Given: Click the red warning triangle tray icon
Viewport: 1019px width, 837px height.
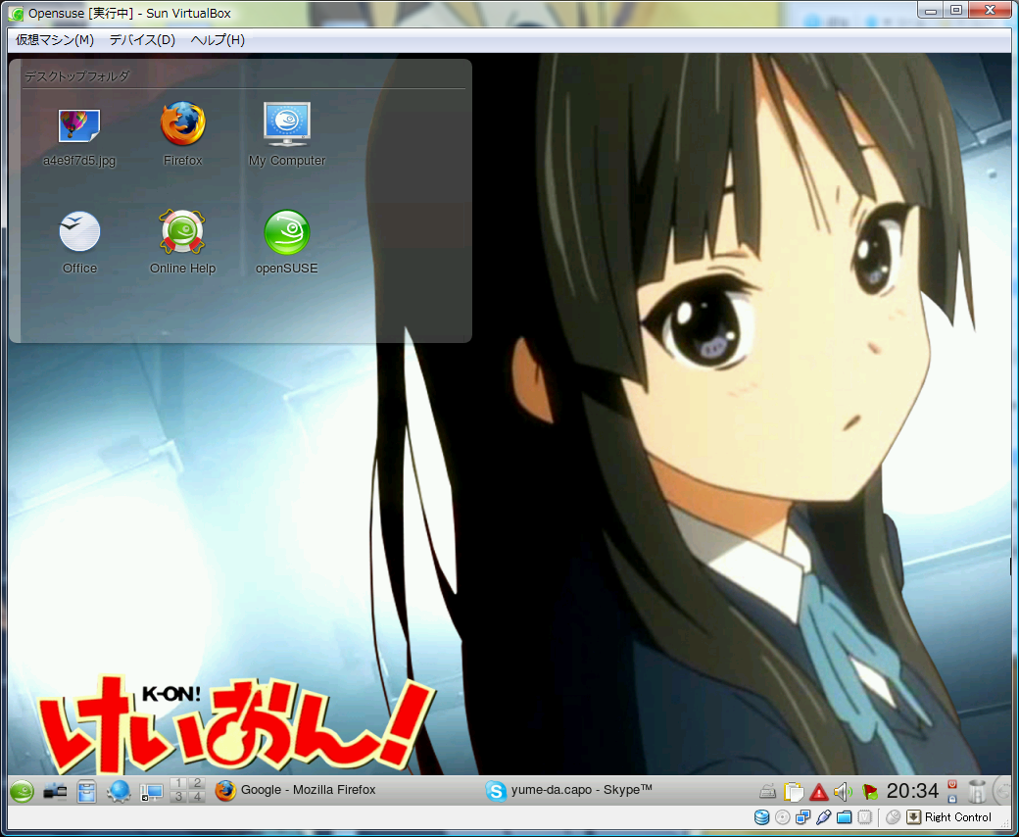Looking at the screenshot, I should tap(819, 792).
